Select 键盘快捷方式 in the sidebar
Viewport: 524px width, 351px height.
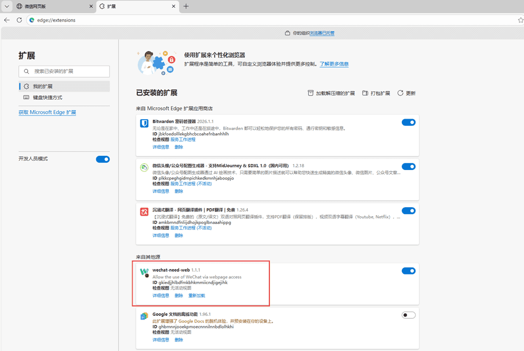click(48, 98)
